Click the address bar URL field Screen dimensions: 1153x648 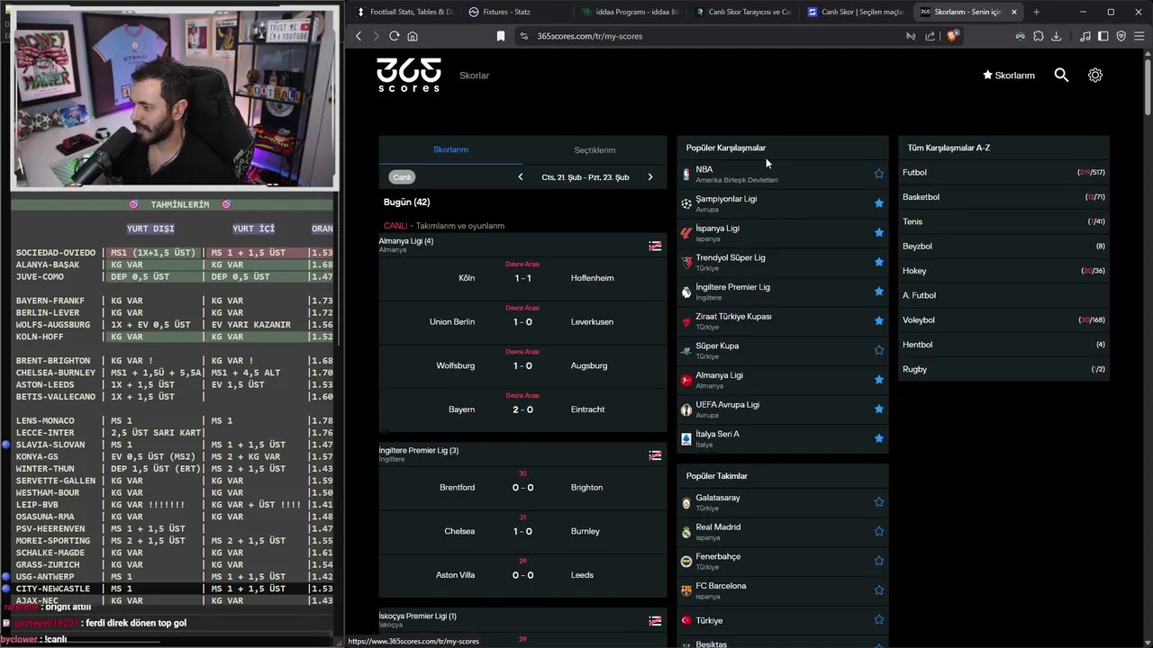pos(707,36)
